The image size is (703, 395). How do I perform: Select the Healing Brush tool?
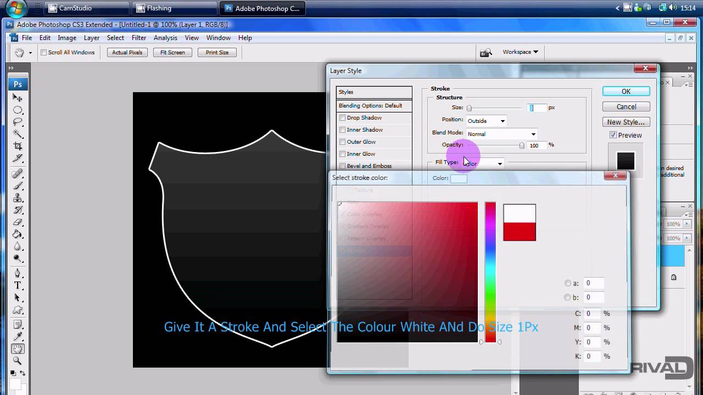click(x=18, y=173)
